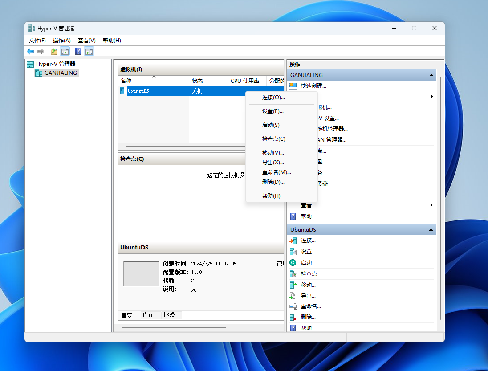488x371 pixels.
Task: Switch to the 摘要 tab
Action: tap(127, 315)
